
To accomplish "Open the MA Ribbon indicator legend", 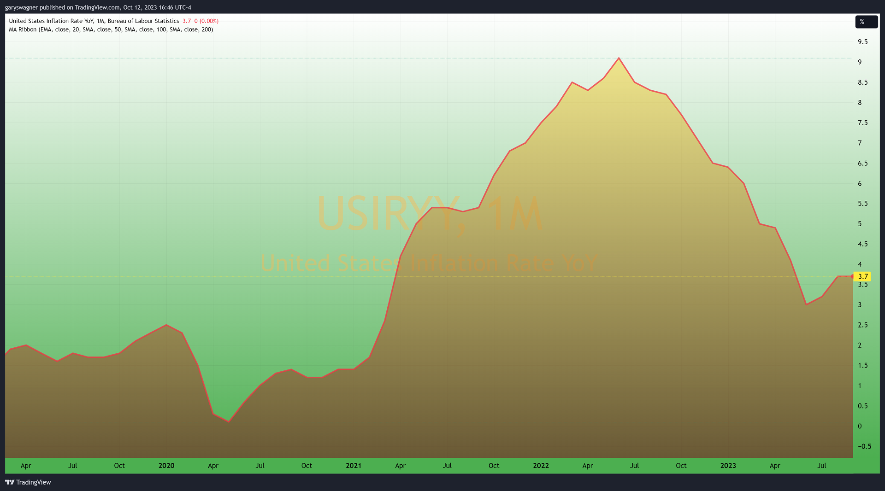I will pos(111,29).
